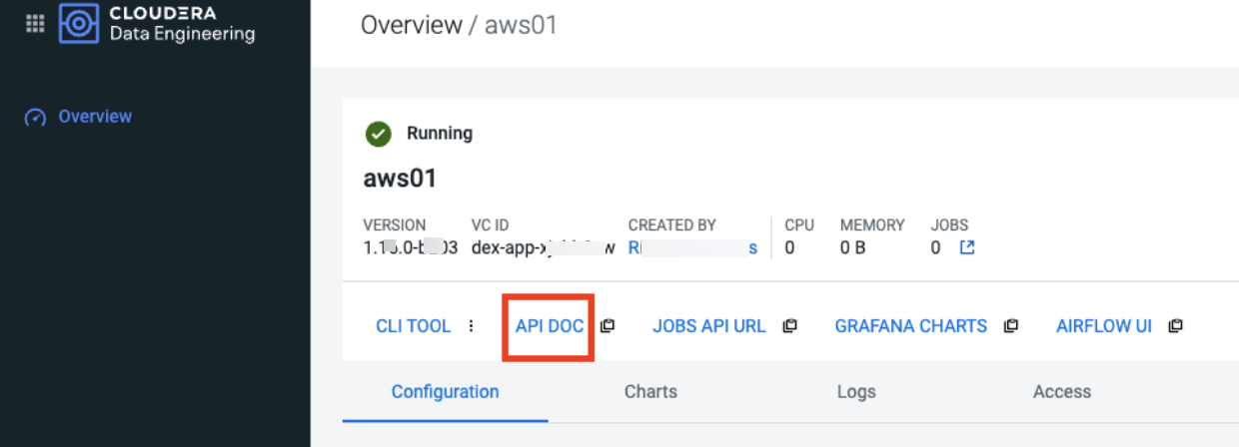The image size is (1239, 447).
Task: Open the app switcher grid icon
Action: click(x=35, y=24)
